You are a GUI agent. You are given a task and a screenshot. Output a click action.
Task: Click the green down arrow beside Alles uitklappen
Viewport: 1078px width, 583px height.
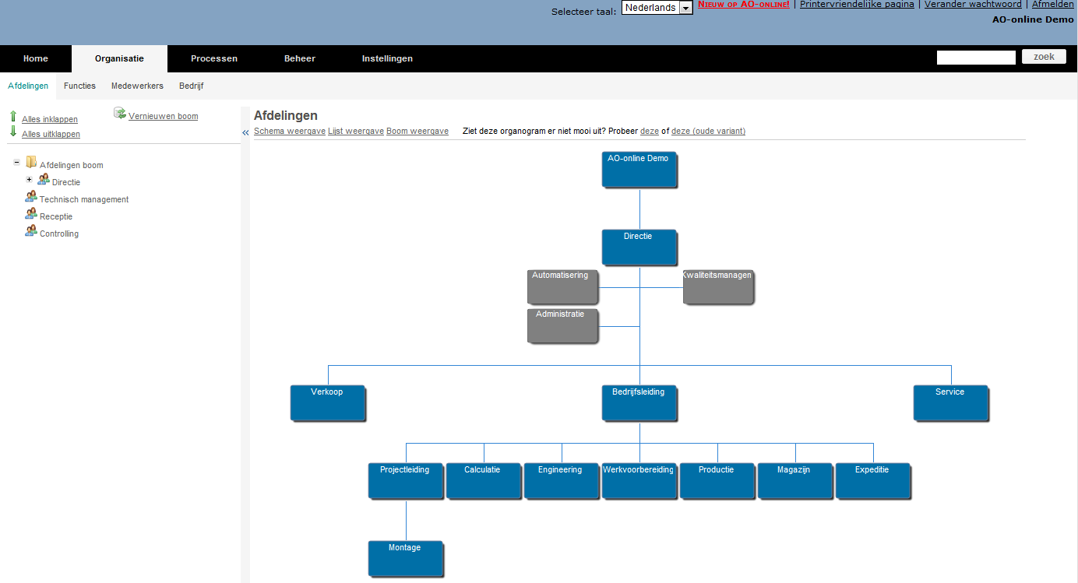13,132
